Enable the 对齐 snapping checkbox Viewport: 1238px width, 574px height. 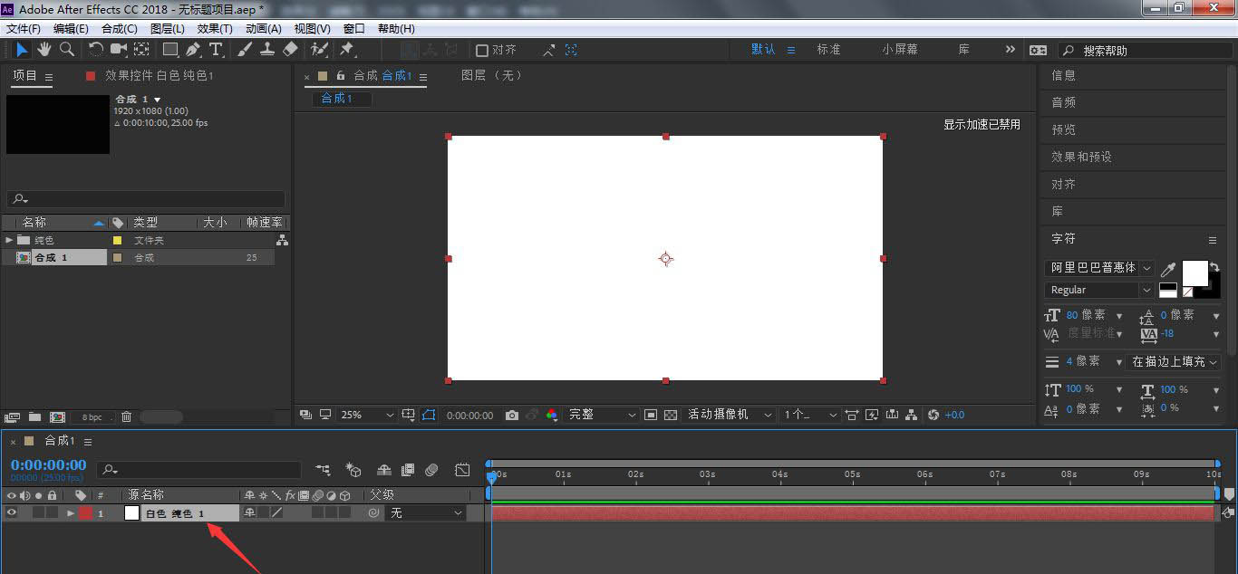[x=482, y=51]
